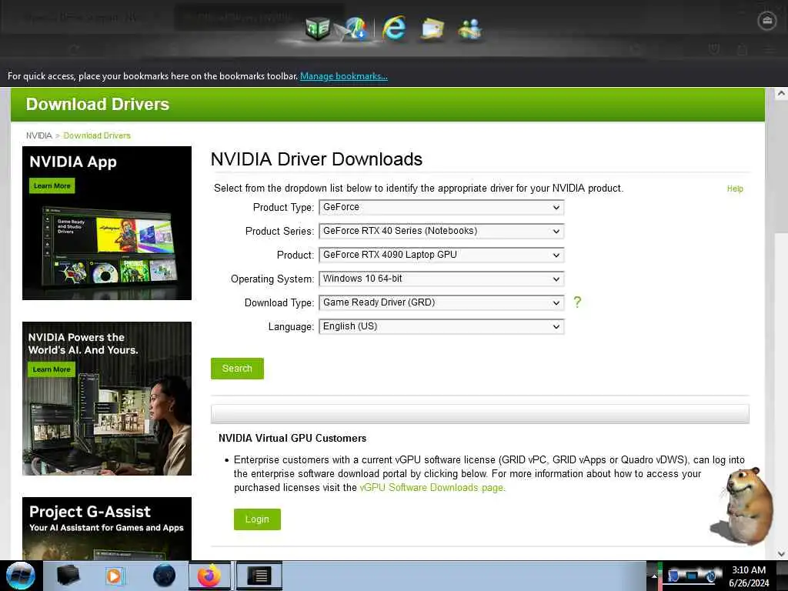The height and width of the screenshot is (591, 788).
Task: Click the NVIDIA breadcrumb link
Action: (39, 135)
